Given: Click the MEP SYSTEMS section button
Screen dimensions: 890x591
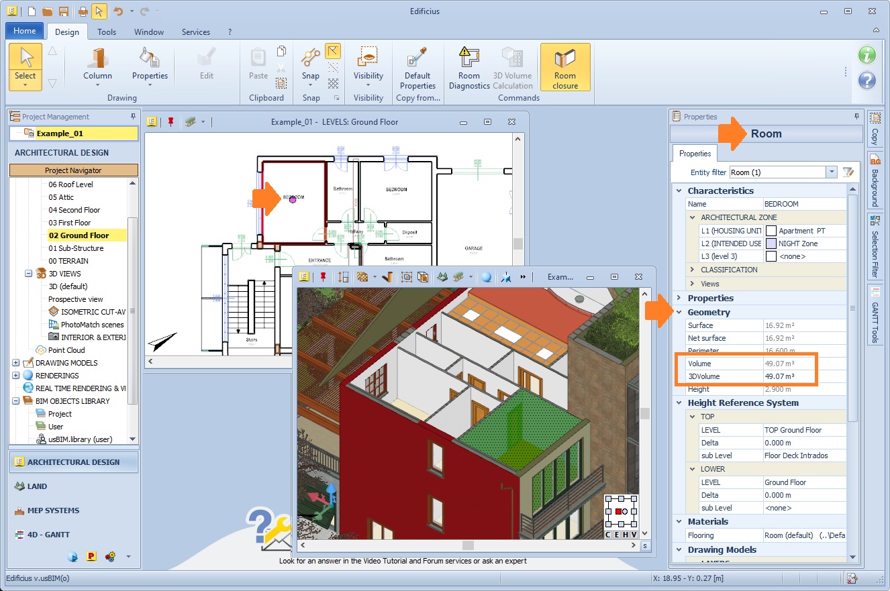Looking at the screenshot, I should pyautogui.click(x=53, y=511).
